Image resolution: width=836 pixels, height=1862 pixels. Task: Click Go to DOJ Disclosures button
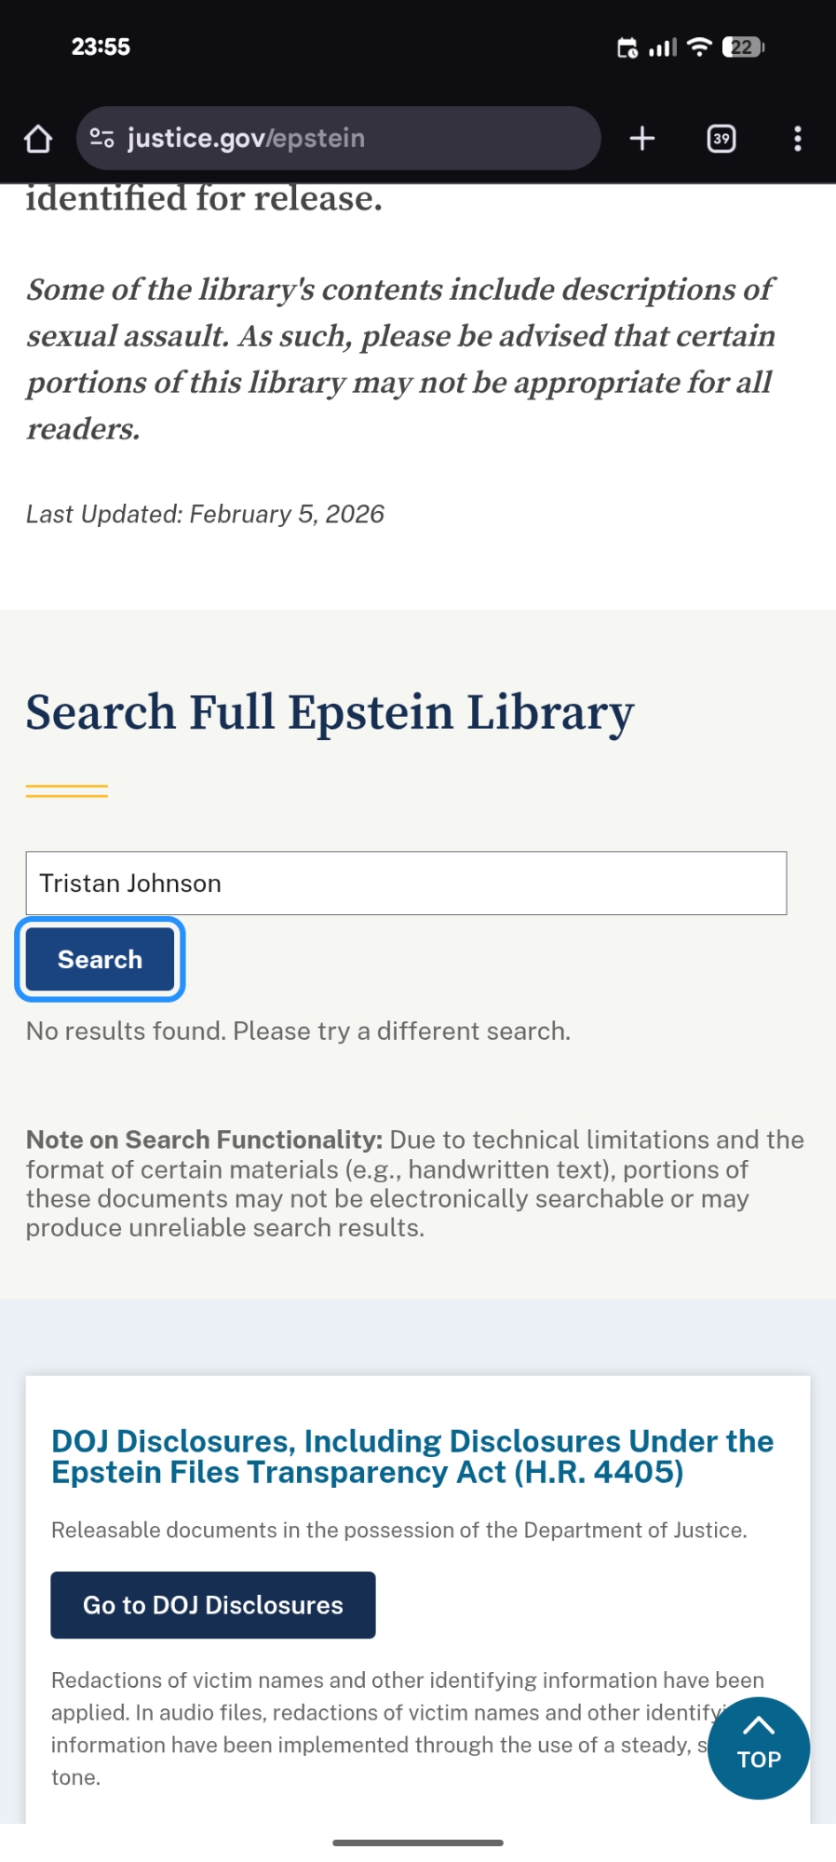[x=213, y=1605]
